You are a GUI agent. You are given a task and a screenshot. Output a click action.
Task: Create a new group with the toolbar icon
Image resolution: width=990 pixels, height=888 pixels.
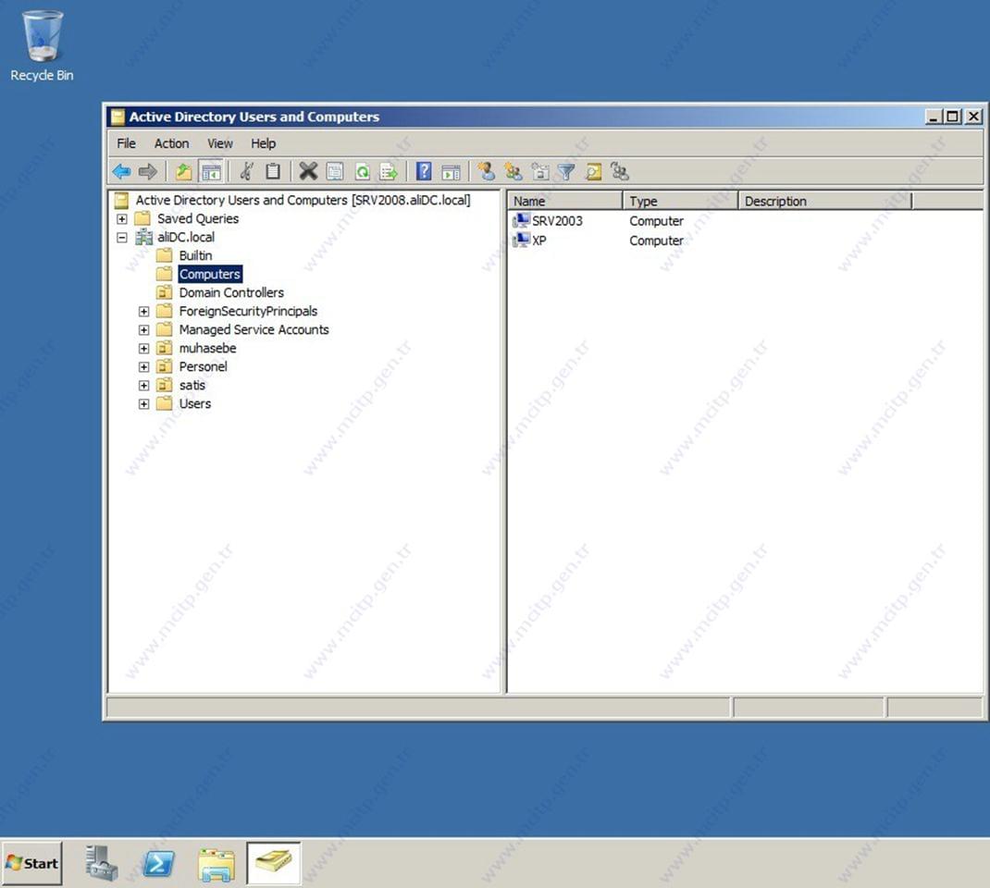click(x=513, y=172)
